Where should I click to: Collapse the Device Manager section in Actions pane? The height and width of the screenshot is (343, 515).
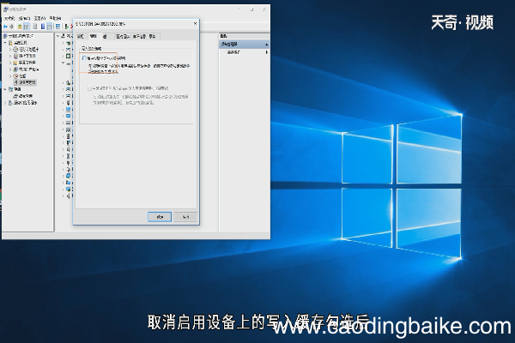[x=266, y=44]
